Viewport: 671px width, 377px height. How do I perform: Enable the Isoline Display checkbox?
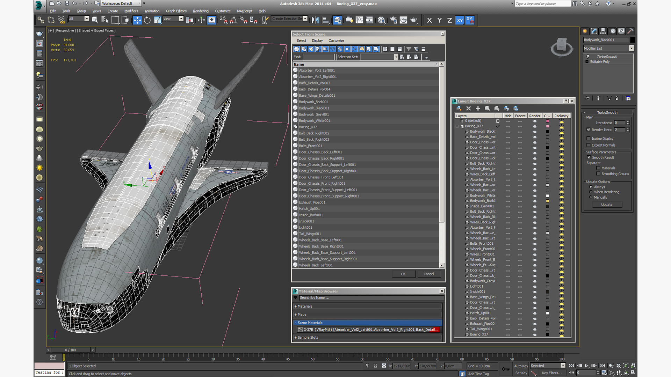click(x=589, y=139)
